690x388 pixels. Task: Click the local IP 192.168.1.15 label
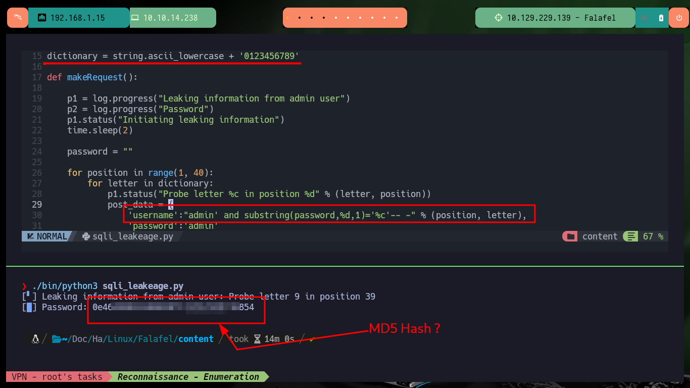[78, 18]
